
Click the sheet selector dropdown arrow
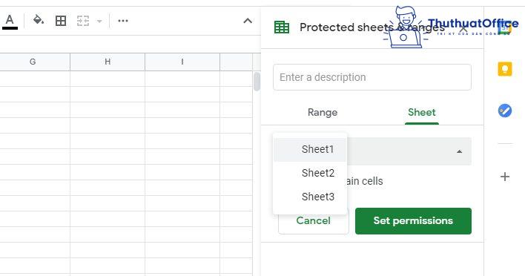460,151
